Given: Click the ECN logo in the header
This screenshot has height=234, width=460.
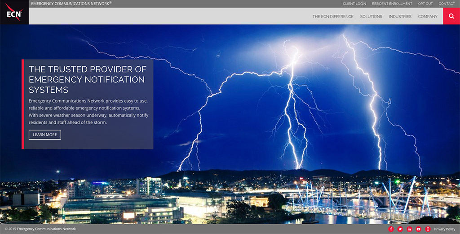Looking at the screenshot, I should pos(14,12).
